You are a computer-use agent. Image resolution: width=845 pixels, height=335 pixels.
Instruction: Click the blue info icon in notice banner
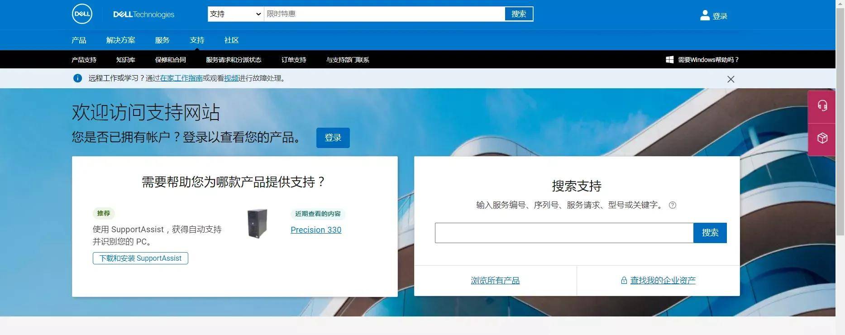pyautogui.click(x=77, y=78)
